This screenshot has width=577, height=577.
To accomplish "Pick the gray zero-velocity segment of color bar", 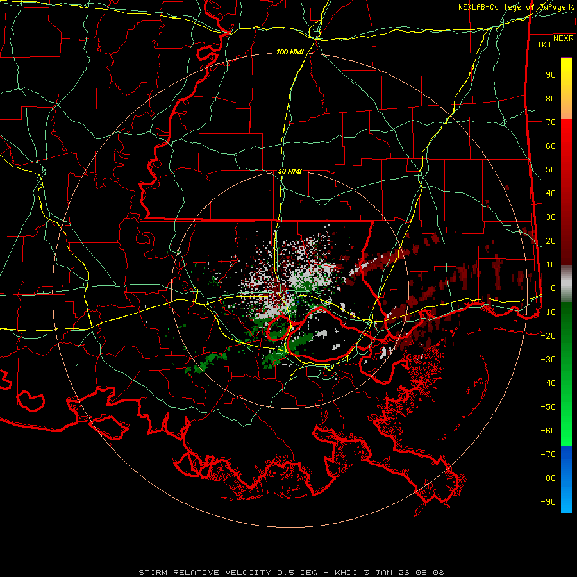I will point(566,283).
